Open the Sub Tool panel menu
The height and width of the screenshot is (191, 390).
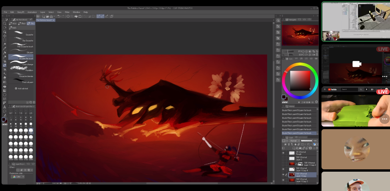click(10, 19)
